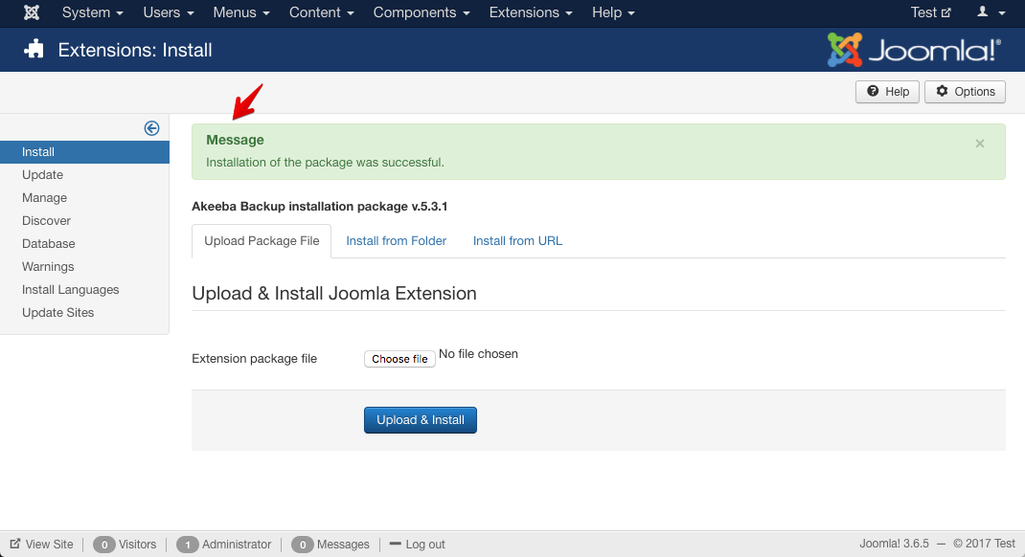
Task: Click Log out in the footer
Action: [x=417, y=545]
